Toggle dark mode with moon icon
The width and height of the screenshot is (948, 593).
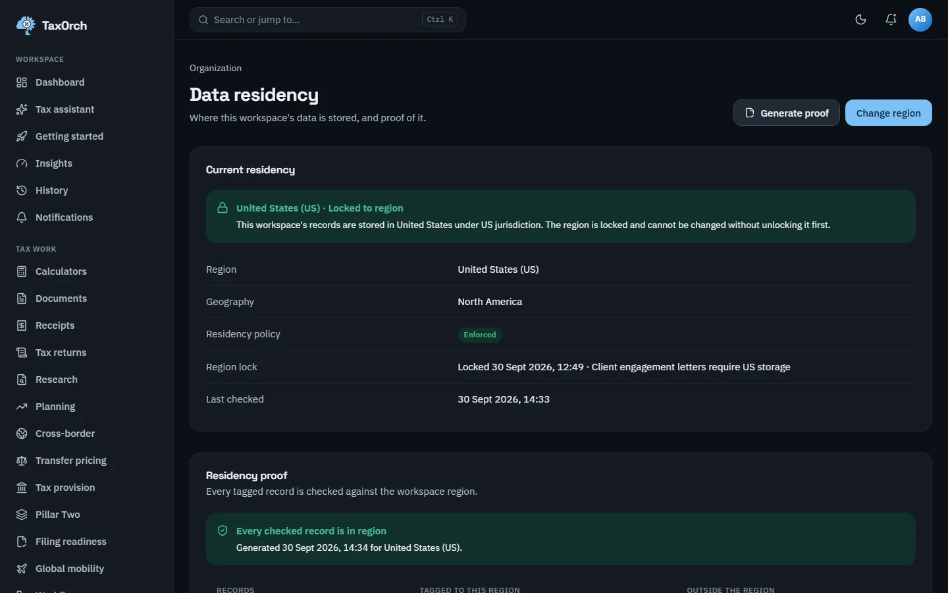point(860,19)
